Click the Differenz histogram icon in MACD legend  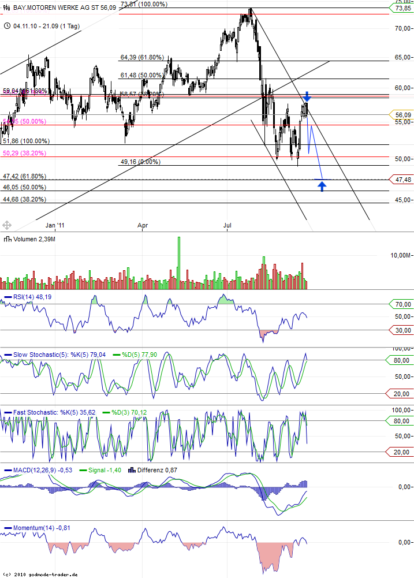[x=132, y=470]
